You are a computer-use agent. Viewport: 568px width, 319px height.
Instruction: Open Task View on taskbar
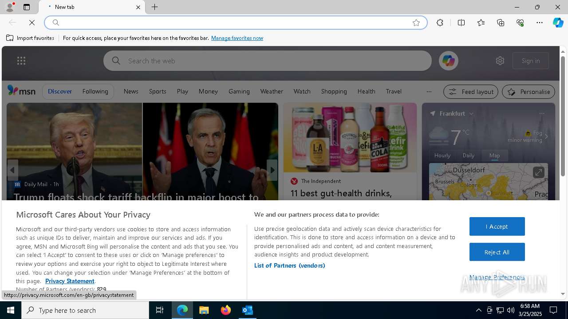click(160, 310)
